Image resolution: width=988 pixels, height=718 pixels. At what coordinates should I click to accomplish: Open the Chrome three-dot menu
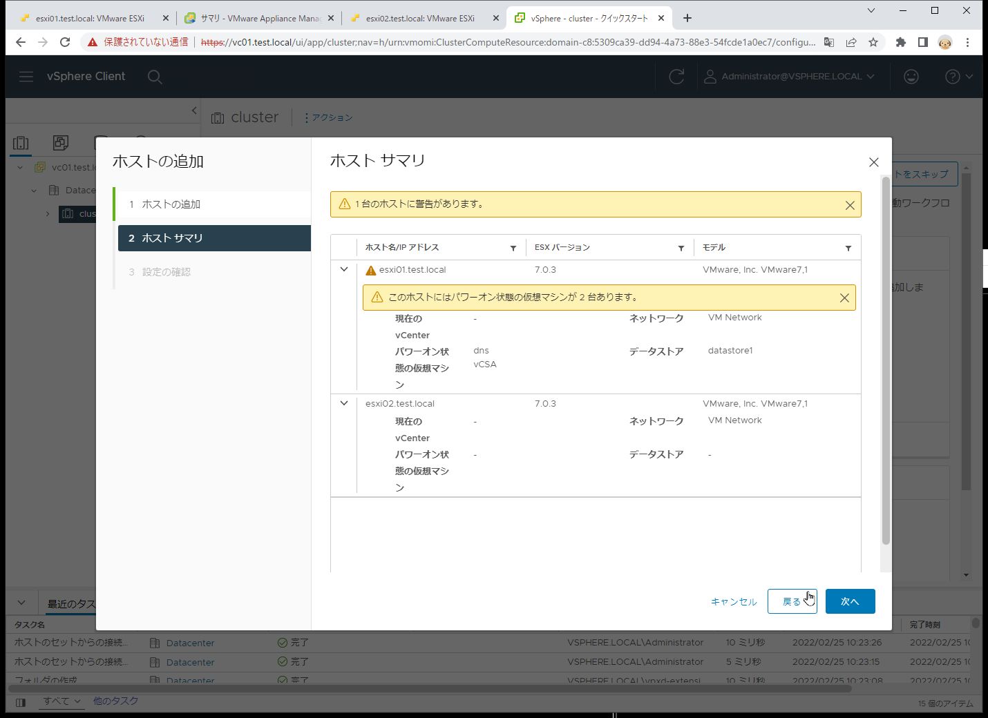point(967,42)
